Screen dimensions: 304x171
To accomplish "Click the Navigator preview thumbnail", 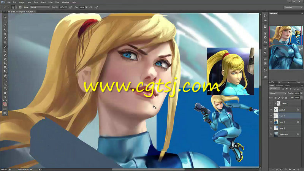I will click(286, 47).
